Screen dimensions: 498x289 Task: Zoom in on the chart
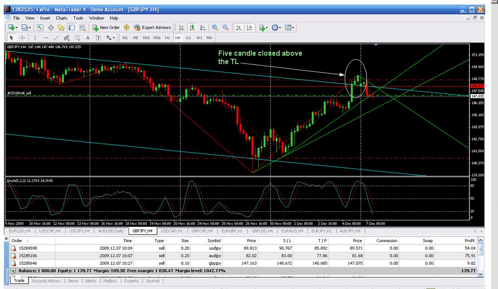pyautogui.click(x=215, y=27)
